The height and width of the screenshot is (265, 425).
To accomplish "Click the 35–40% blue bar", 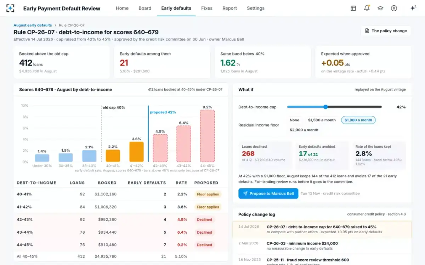I will 89,156.
